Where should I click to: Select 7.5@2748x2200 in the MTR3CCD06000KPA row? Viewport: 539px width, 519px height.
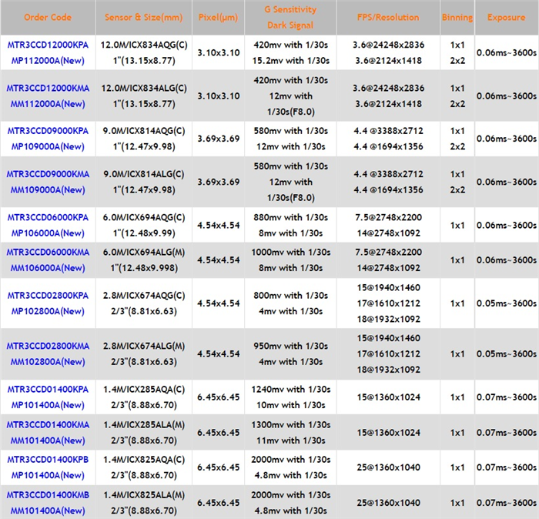click(388, 218)
